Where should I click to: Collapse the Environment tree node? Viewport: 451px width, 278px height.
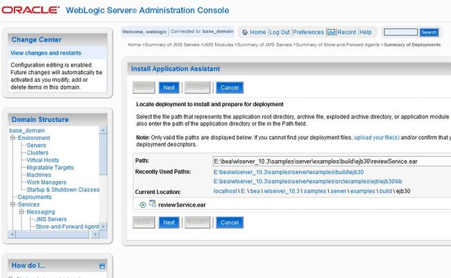pos(12,138)
